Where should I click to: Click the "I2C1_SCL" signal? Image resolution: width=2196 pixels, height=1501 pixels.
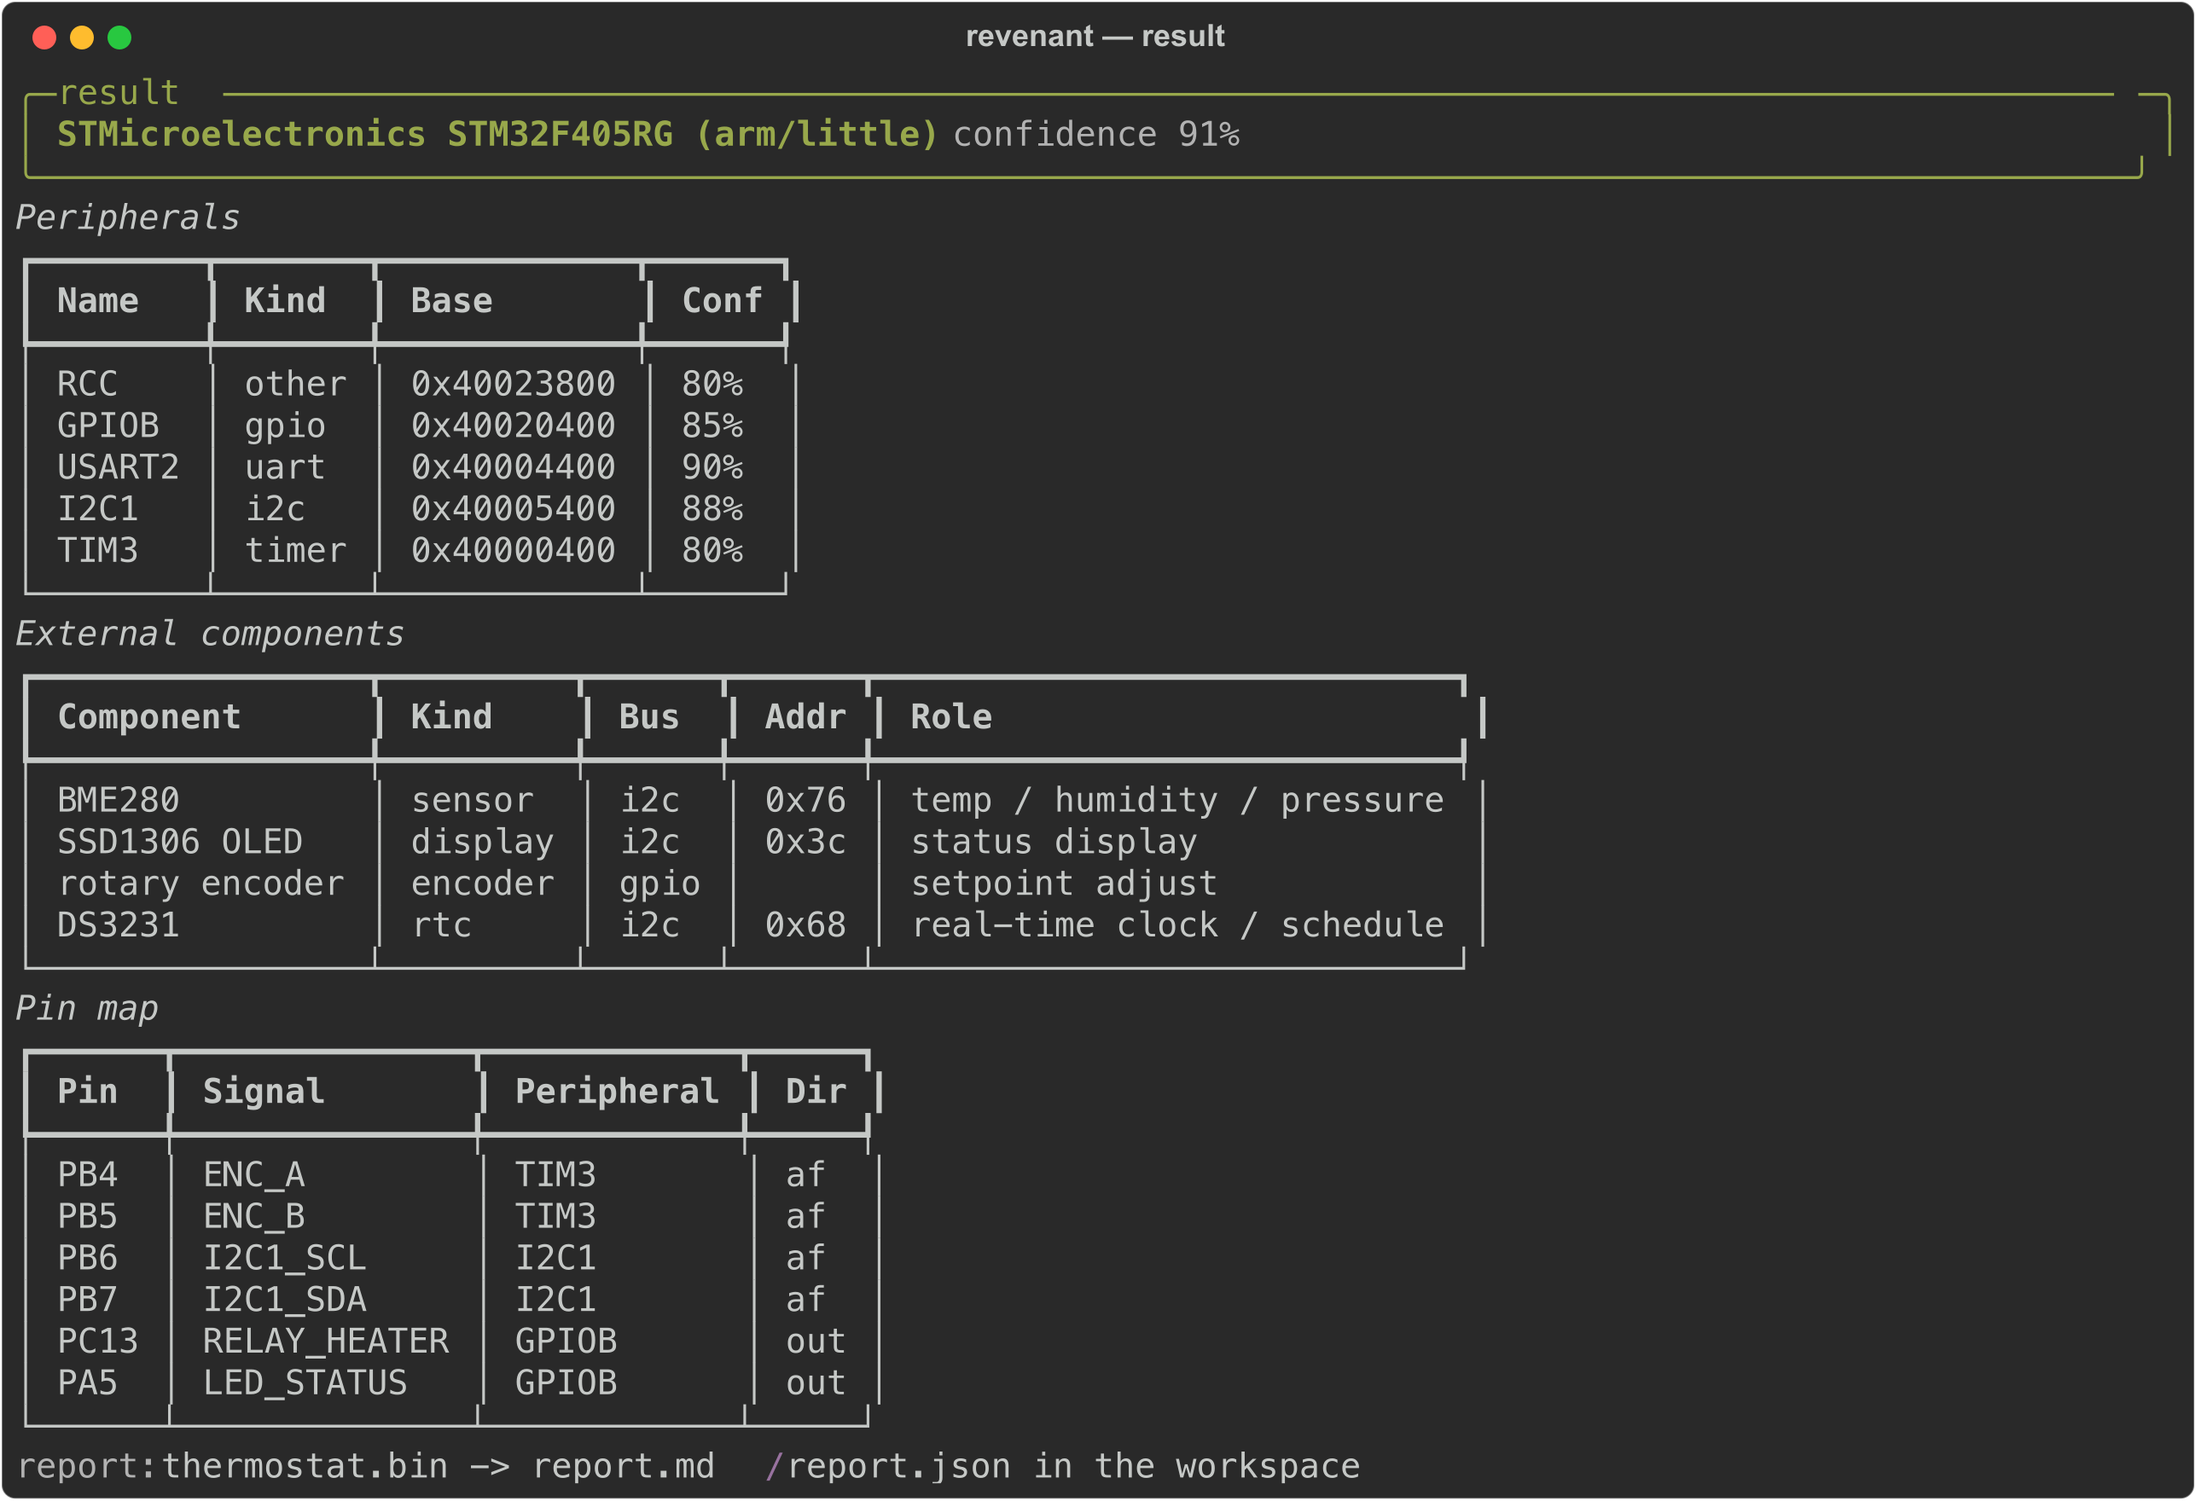[x=284, y=1259]
